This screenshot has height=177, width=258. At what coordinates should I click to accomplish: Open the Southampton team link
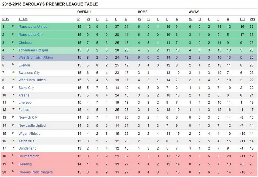[29, 156]
